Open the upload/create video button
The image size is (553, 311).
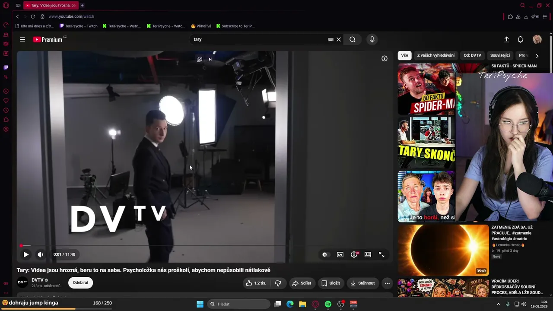pyautogui.click(x=507, y=39)
